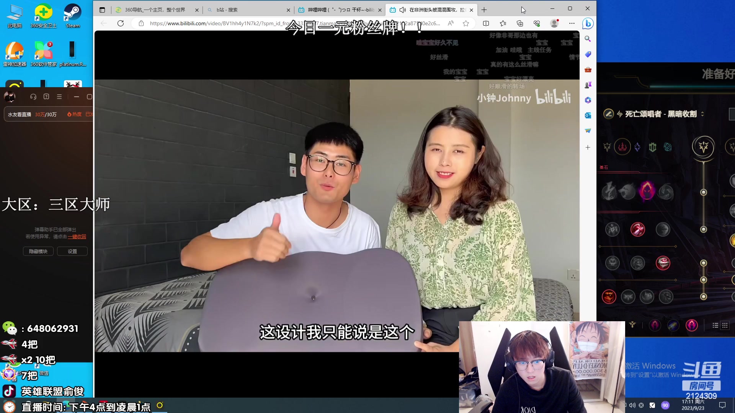Pick the Taste of Blood rune
The image size is (735, 413).
pos(638,229)
